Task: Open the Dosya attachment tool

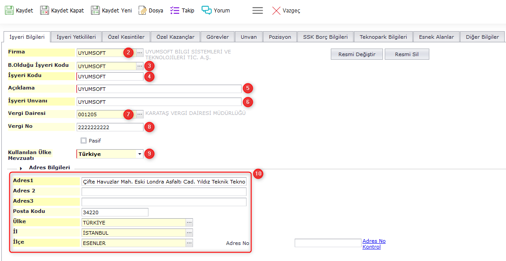Action: pyautogui.click(x=143, y=10)
